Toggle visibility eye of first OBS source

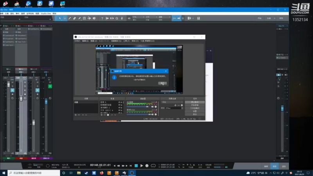(119, 102)
